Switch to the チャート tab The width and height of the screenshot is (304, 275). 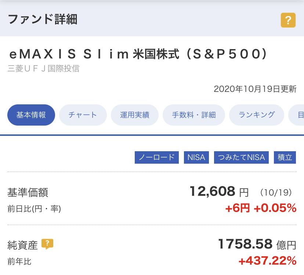[x=83, y=115]
